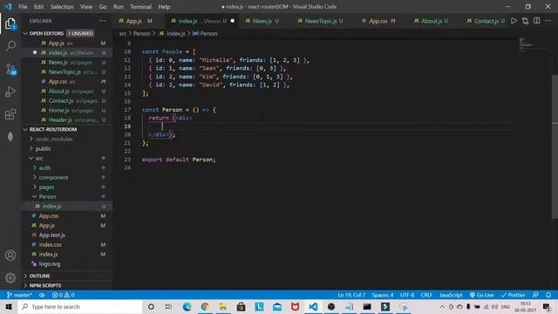Viewport: 558px width, 314px height.
Task: Expand the public folder
Action: click(43, 148)
